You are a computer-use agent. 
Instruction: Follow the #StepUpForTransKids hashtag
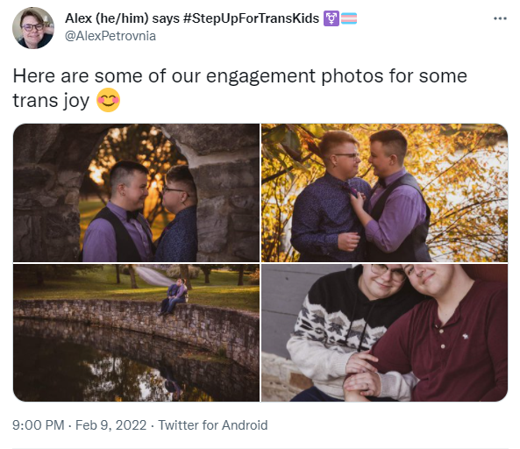[251, 18]
